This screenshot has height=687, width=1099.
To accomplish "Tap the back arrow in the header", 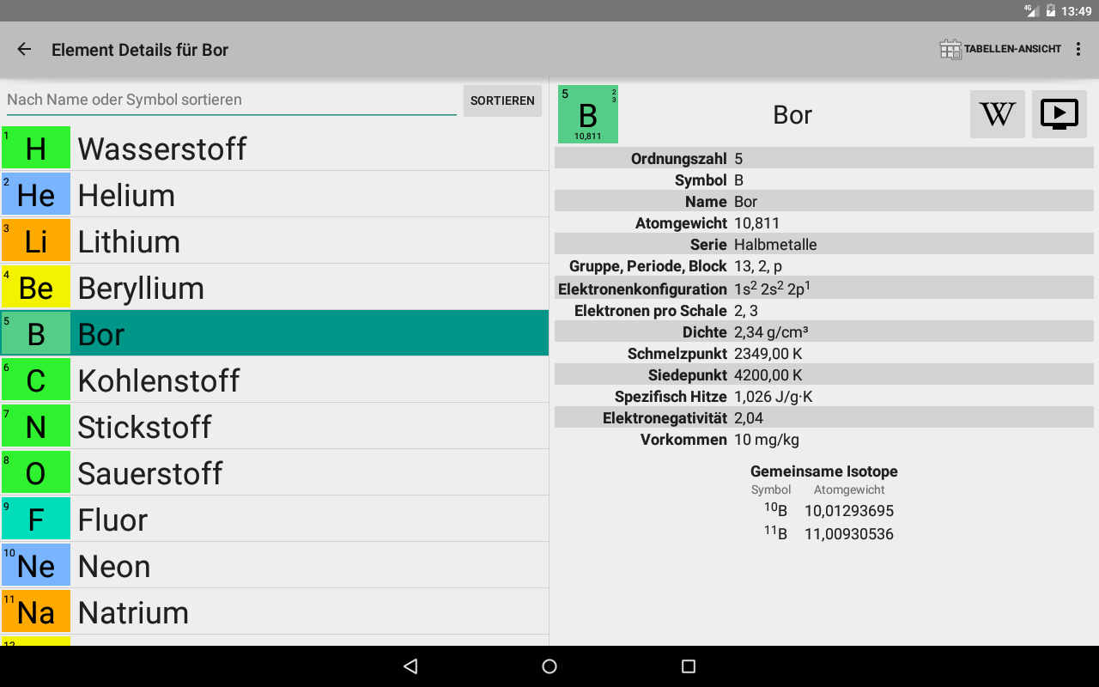I will [x=24, y=50].
